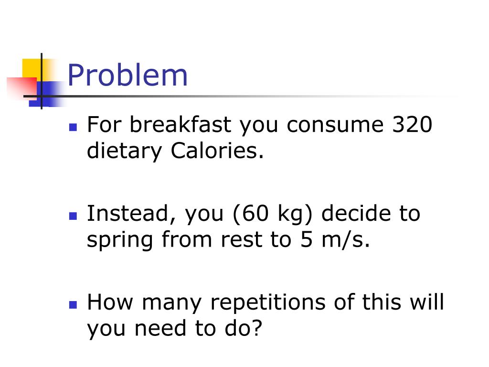Click the third blue bullet marker
This screenshot has width=489, height=367.
tap(73, 304)
